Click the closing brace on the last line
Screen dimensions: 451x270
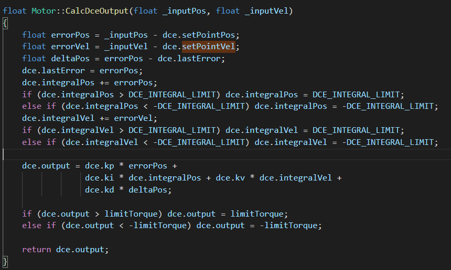click(5, 261)
